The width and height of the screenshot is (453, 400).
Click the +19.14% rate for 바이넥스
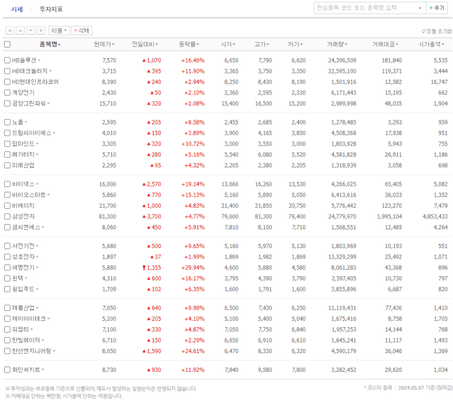pyautogui.click(x=193, y=184)
